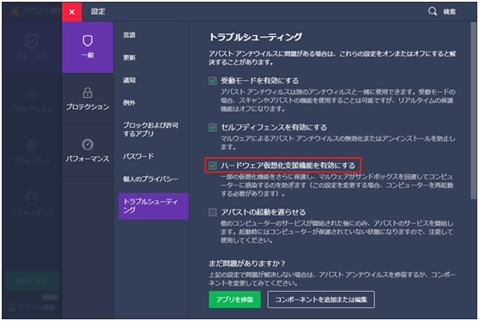
Task: Click the 検索 search label
Action: (x=449, y=12)
